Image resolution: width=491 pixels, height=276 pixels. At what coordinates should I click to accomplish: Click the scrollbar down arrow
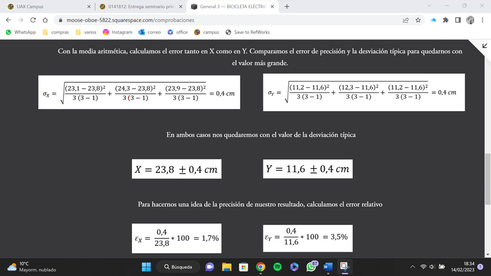pos(488,255)
